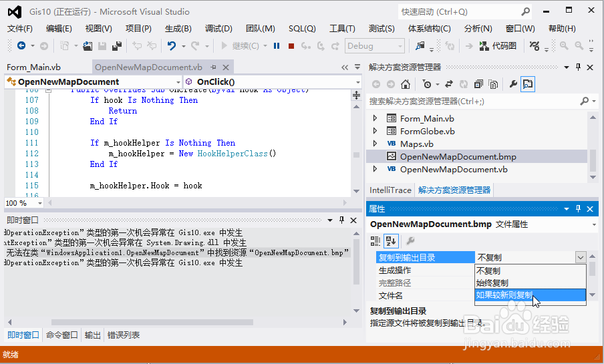Pin the 即时窗口 Immediate window
Screen dimensions: 604x364
coord(341,220)
